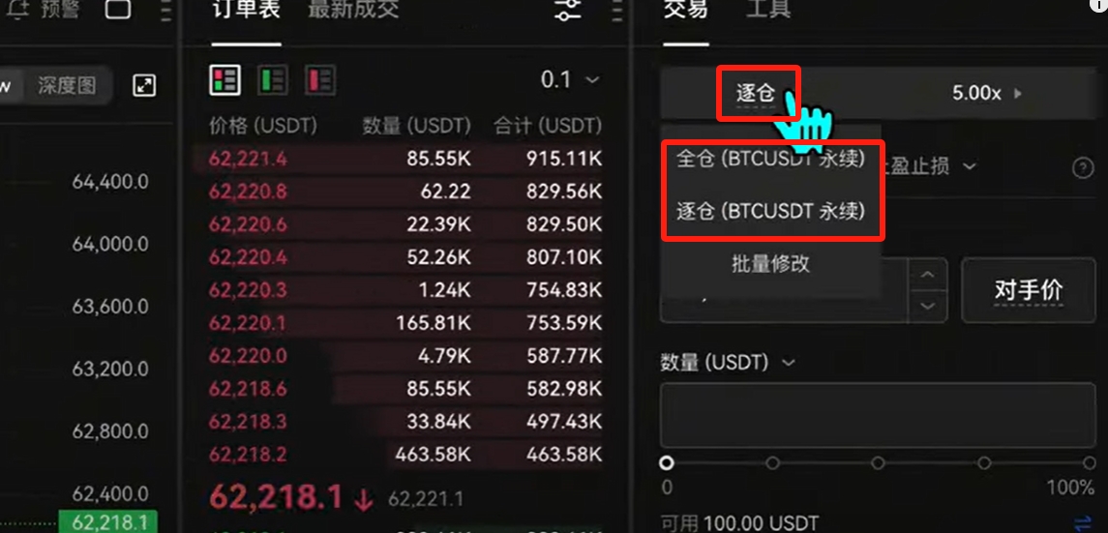The height and width of the screenshot is (533, 1108).
Task: Choose 批量修改 in the dropdown
Action: (771, 264)
